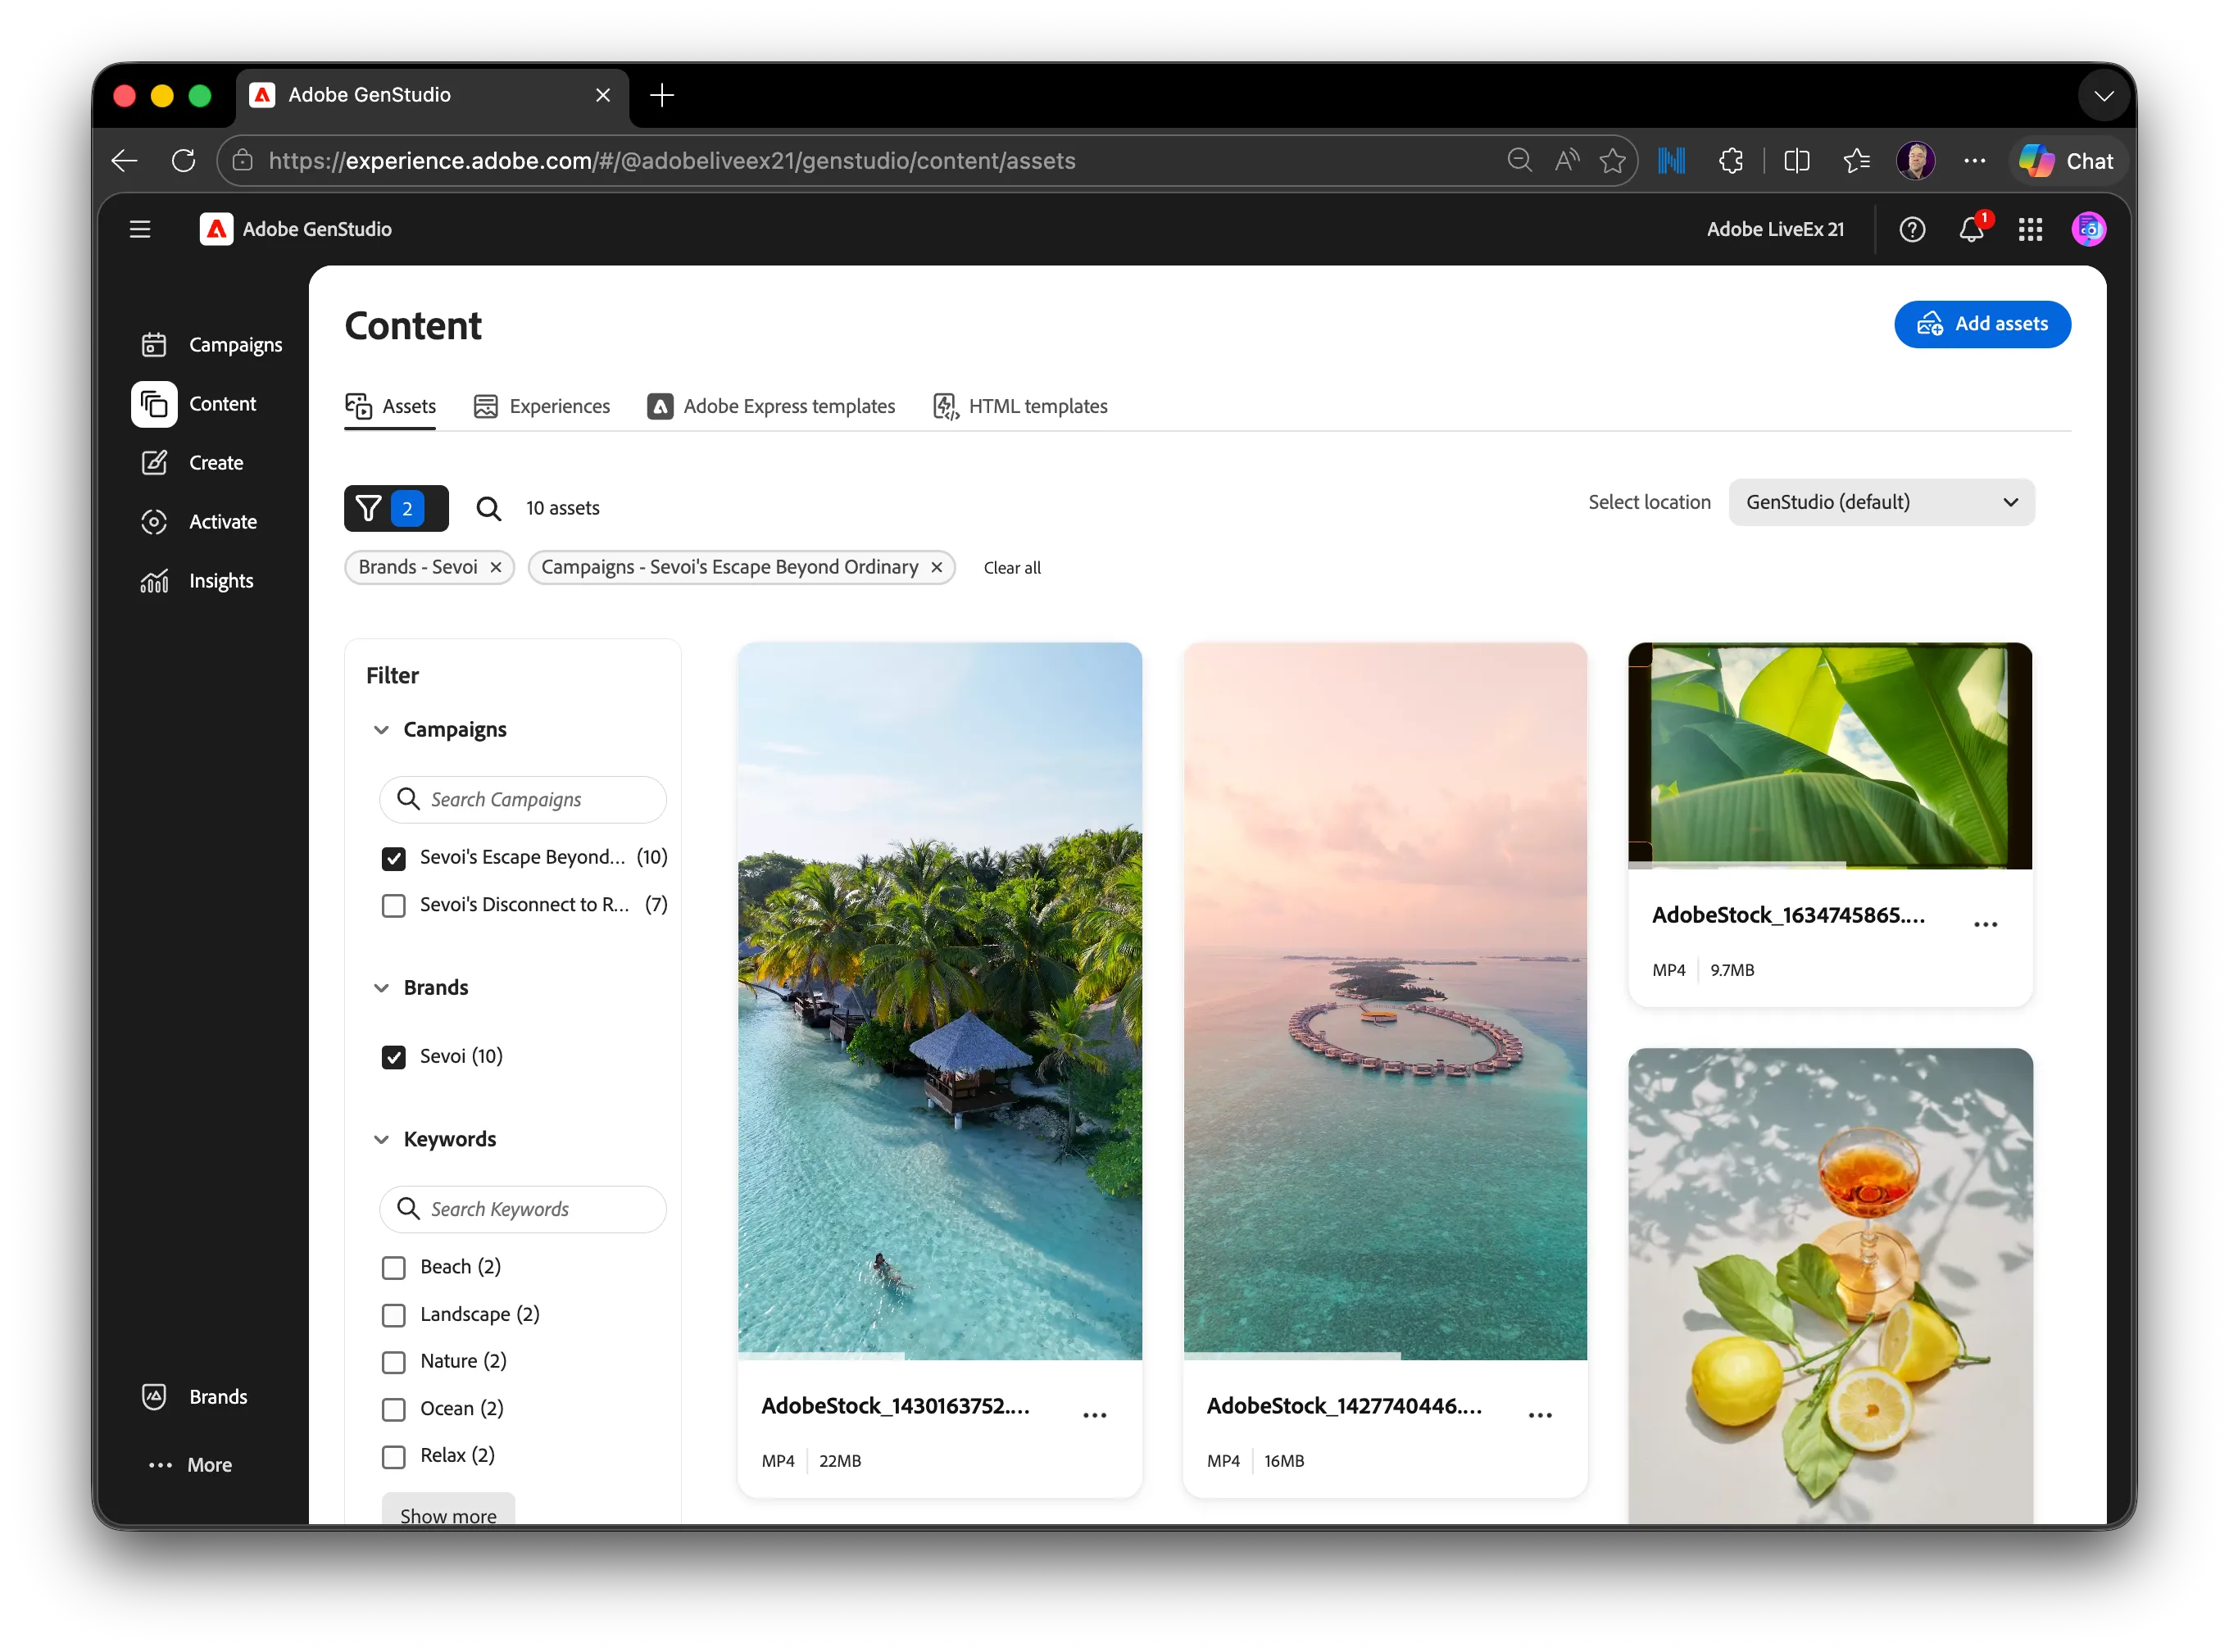Click the filter funnel button

(x=396, y=508)
